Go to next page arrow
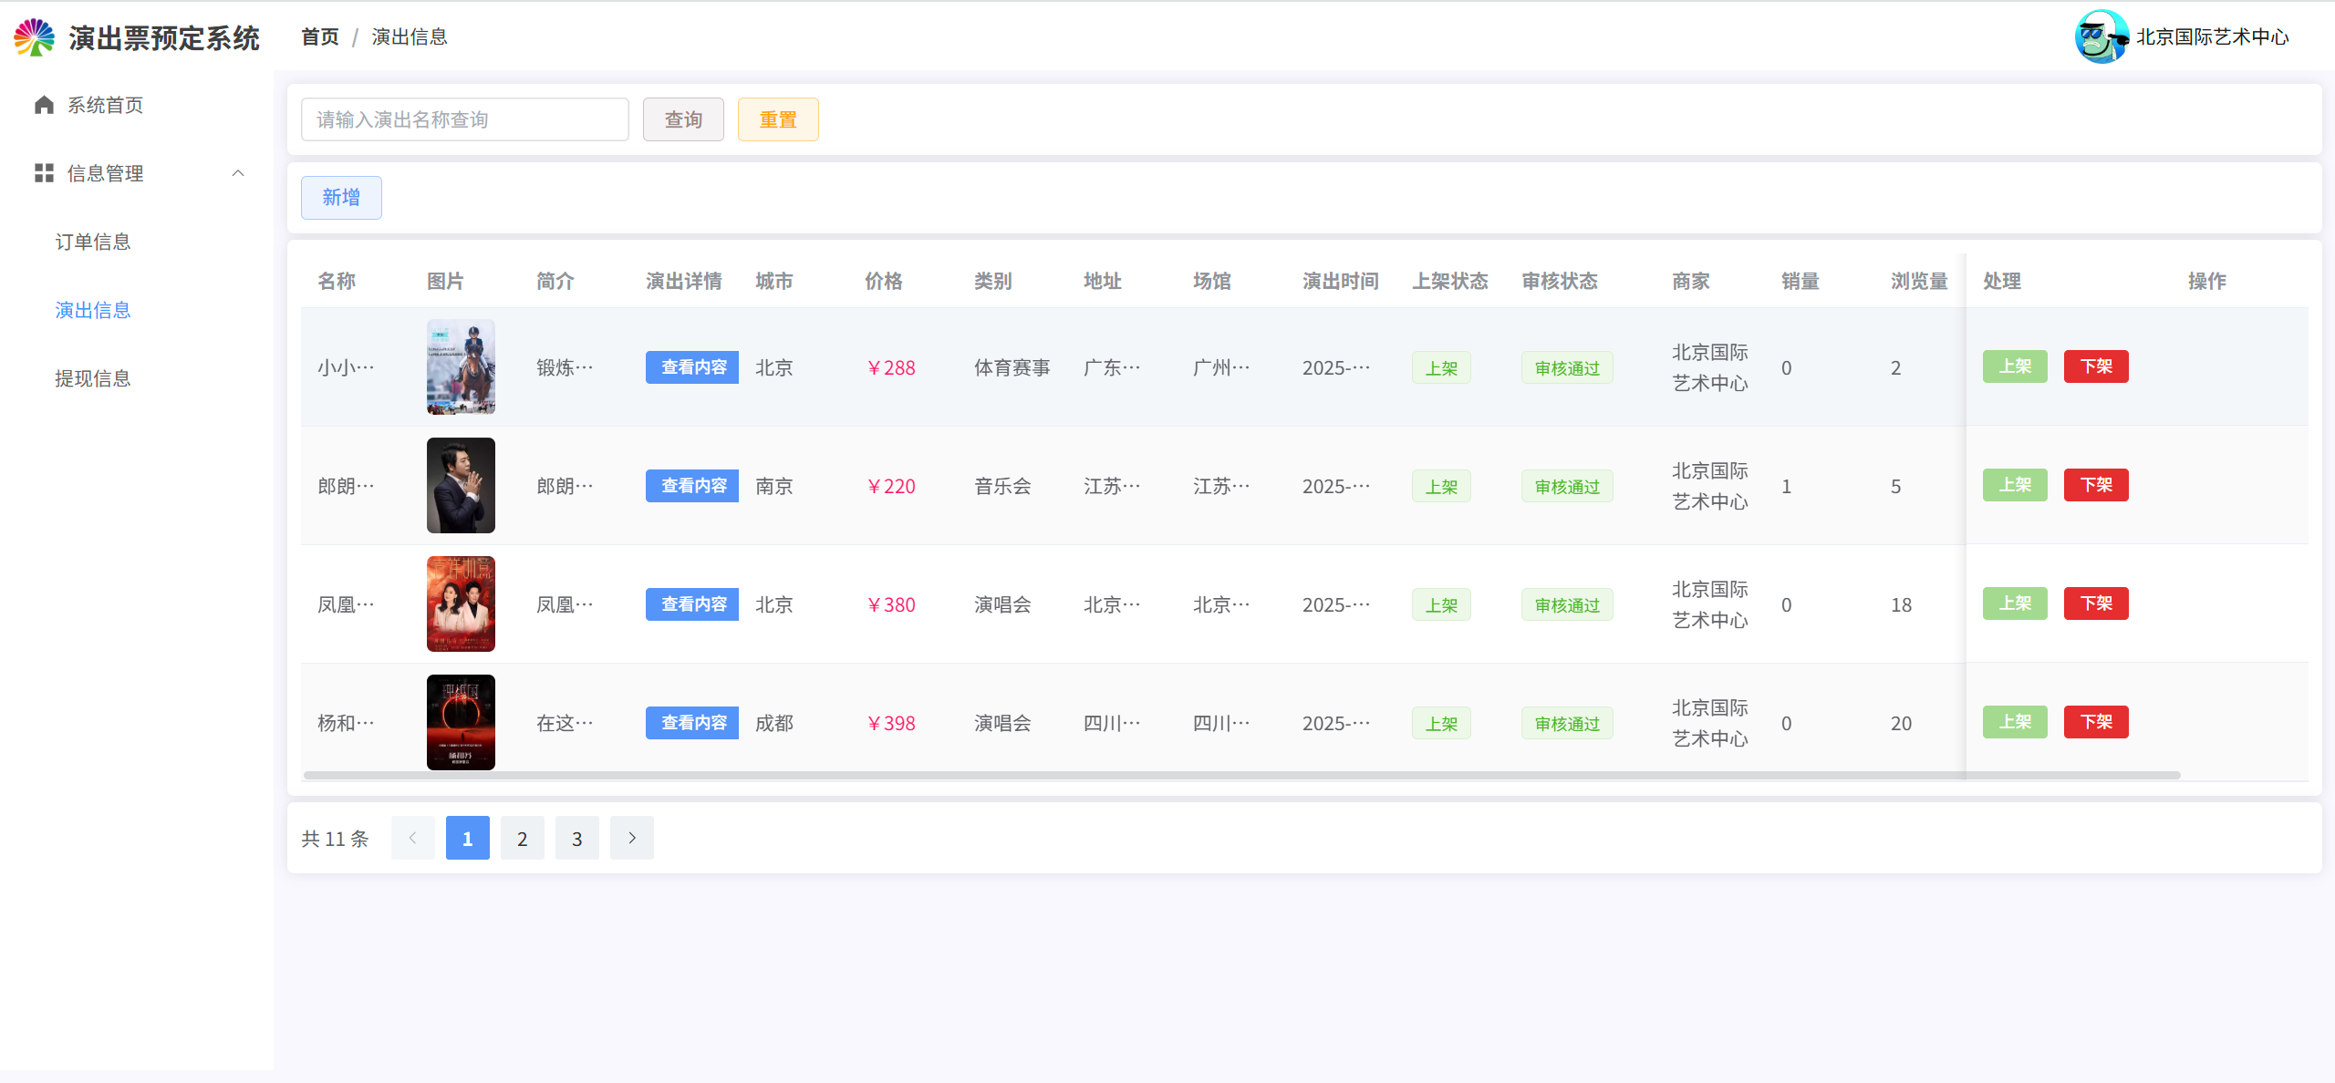The image size is (2335, 1083). pyautogui.click(x=631, y=838)
